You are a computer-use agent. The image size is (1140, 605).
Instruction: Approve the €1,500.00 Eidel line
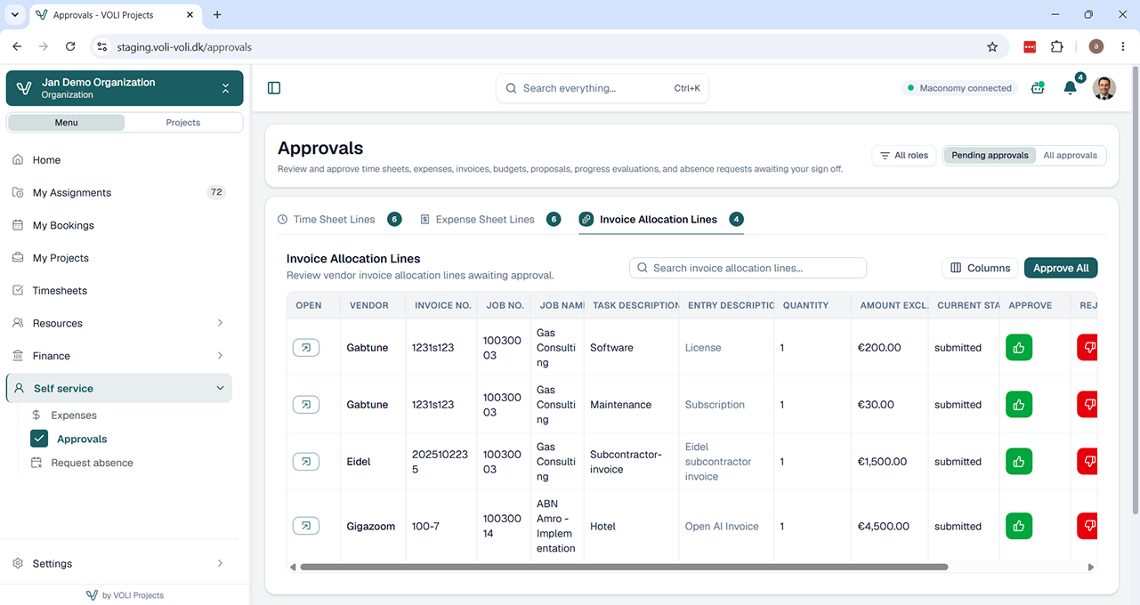pyautogui.click(x=1019, y=462)
